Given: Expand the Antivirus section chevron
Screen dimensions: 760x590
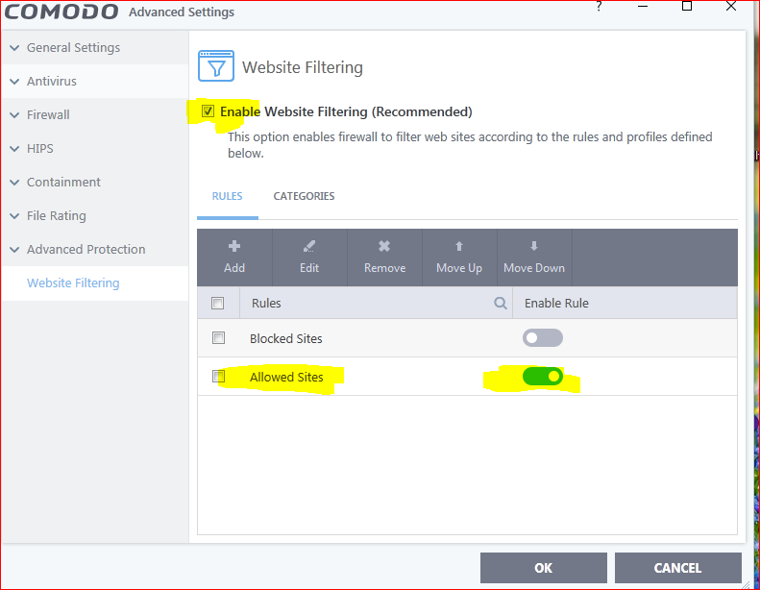Looking at the screenshot, I should (14, 82).
